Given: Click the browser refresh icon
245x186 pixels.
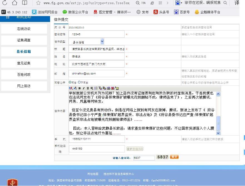Looking at the screenshot, I should [6, 3].
